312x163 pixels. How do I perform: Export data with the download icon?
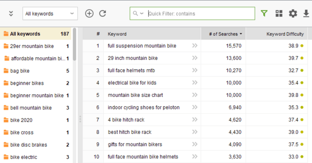[x=306, y=13]
